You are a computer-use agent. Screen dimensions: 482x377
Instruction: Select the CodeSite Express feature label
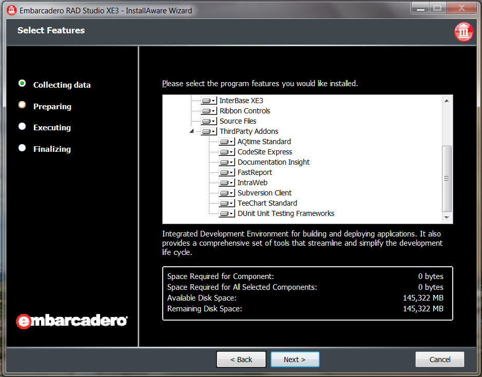[265, 152]
